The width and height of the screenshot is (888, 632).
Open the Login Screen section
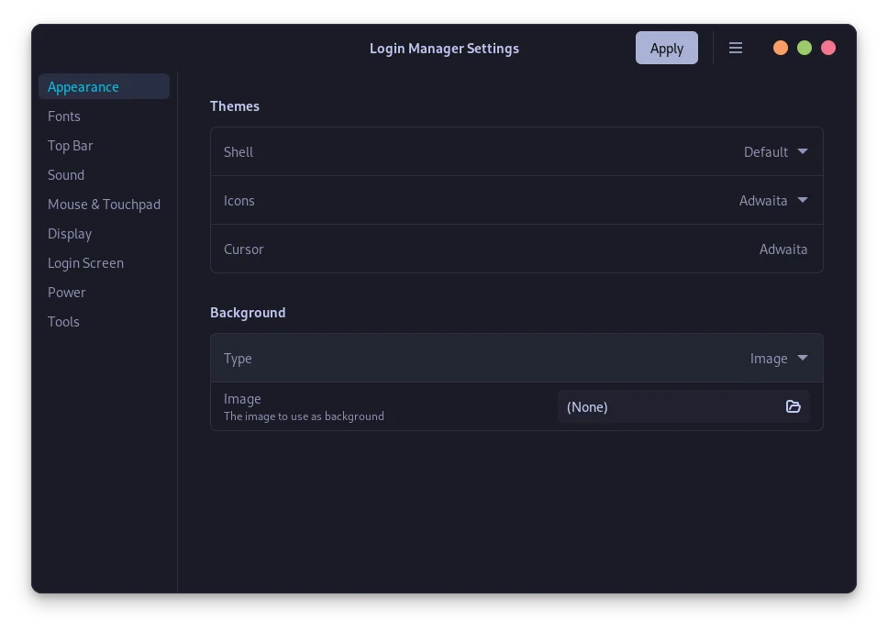pyautogui.click(x=85, y=262)
